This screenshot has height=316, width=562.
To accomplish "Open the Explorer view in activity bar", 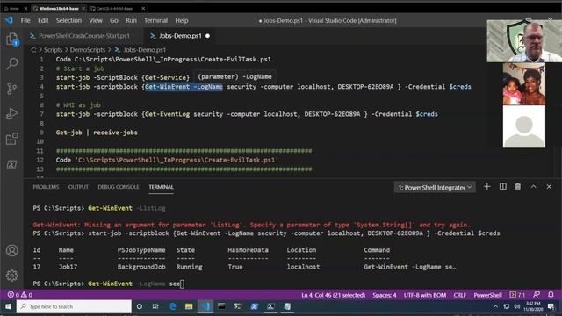I will click(x=11, y=39).
